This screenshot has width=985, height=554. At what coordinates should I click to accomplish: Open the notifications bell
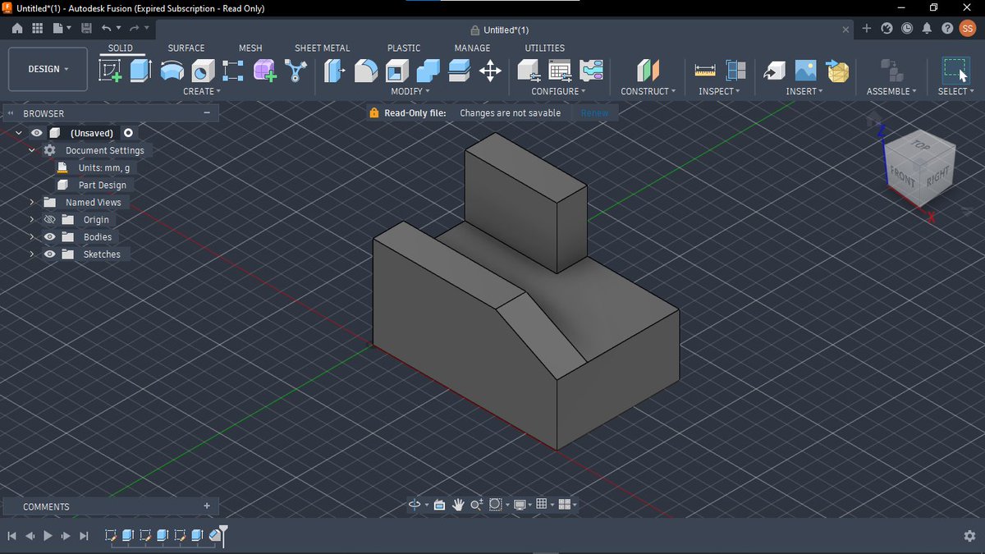point(927,29)
